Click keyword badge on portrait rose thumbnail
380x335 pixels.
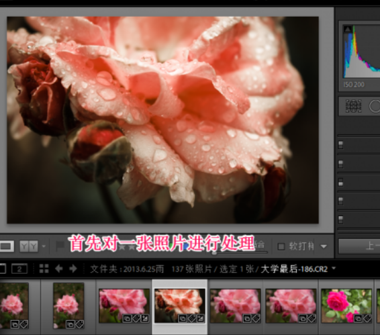click(79, 324)
